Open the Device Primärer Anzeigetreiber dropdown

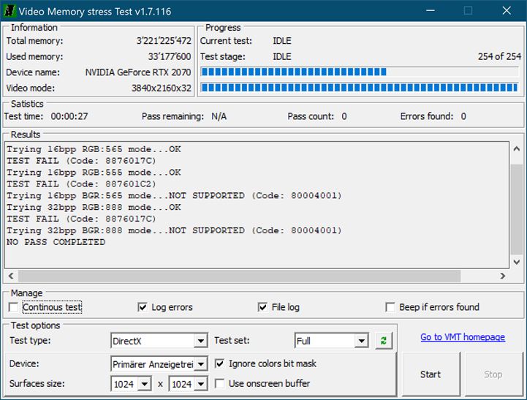pos(201,364)
